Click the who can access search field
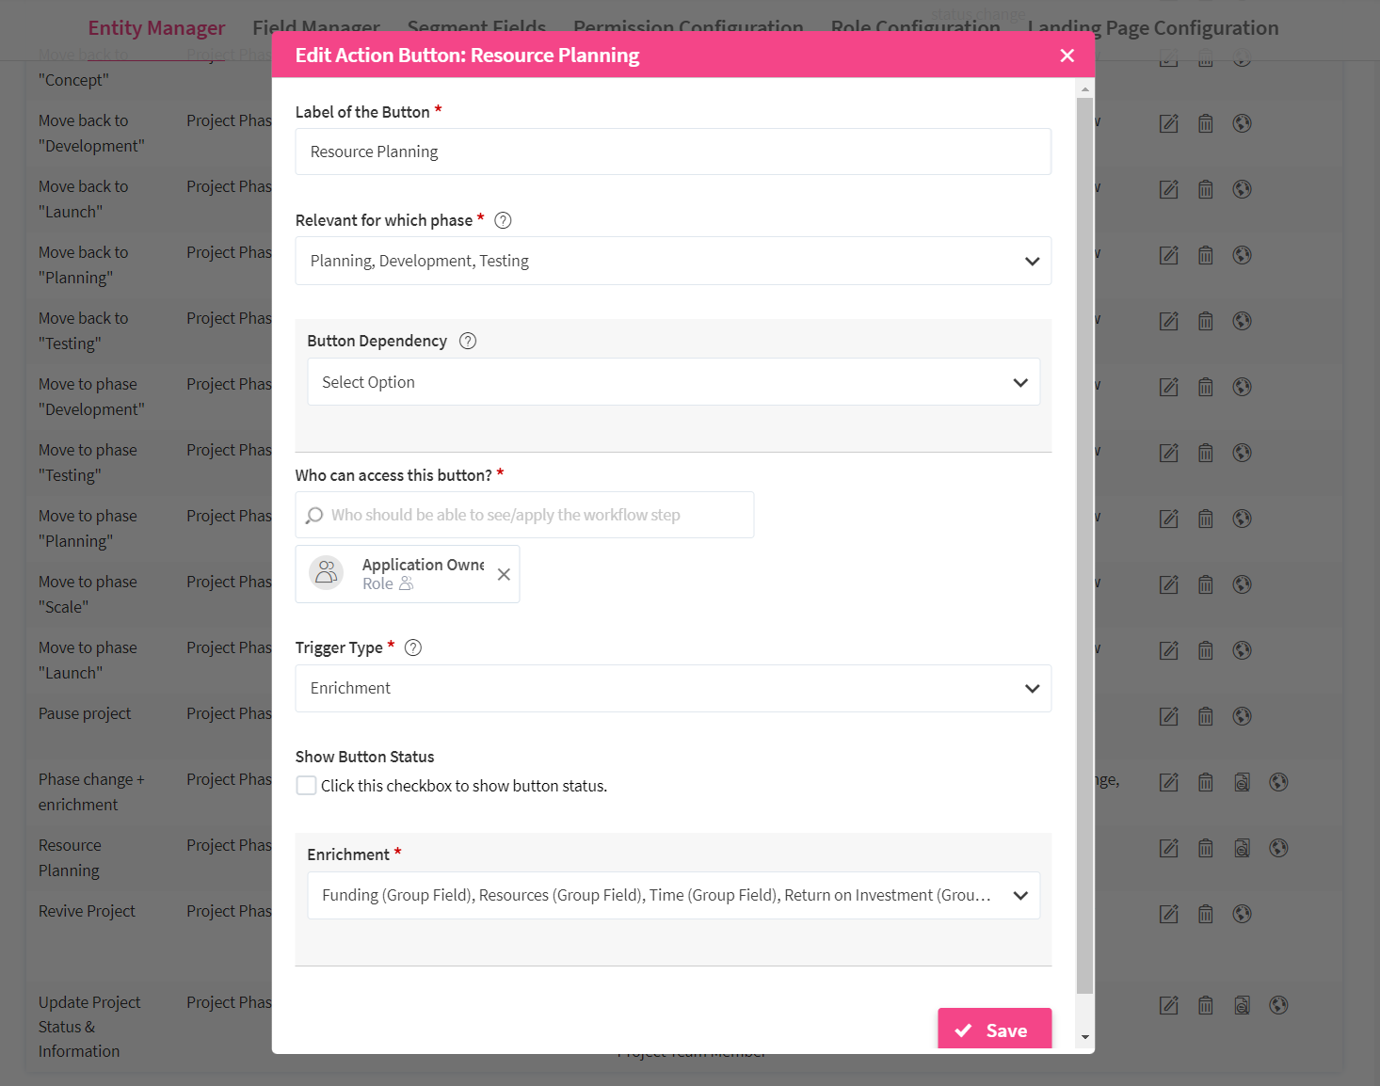Viewport: 1380px width, 1086px height. pyautogui.click(x=524, y=515)
